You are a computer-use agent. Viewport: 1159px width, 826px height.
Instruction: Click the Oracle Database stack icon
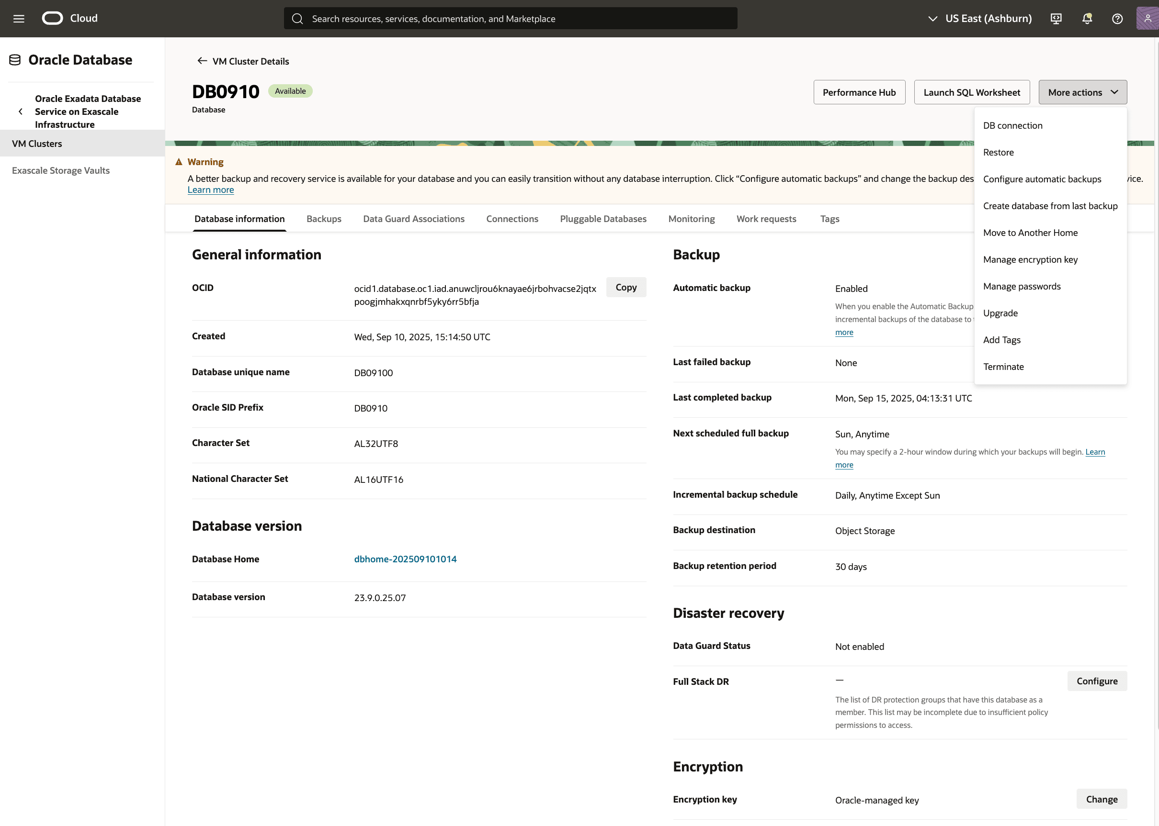click(15, 60)
